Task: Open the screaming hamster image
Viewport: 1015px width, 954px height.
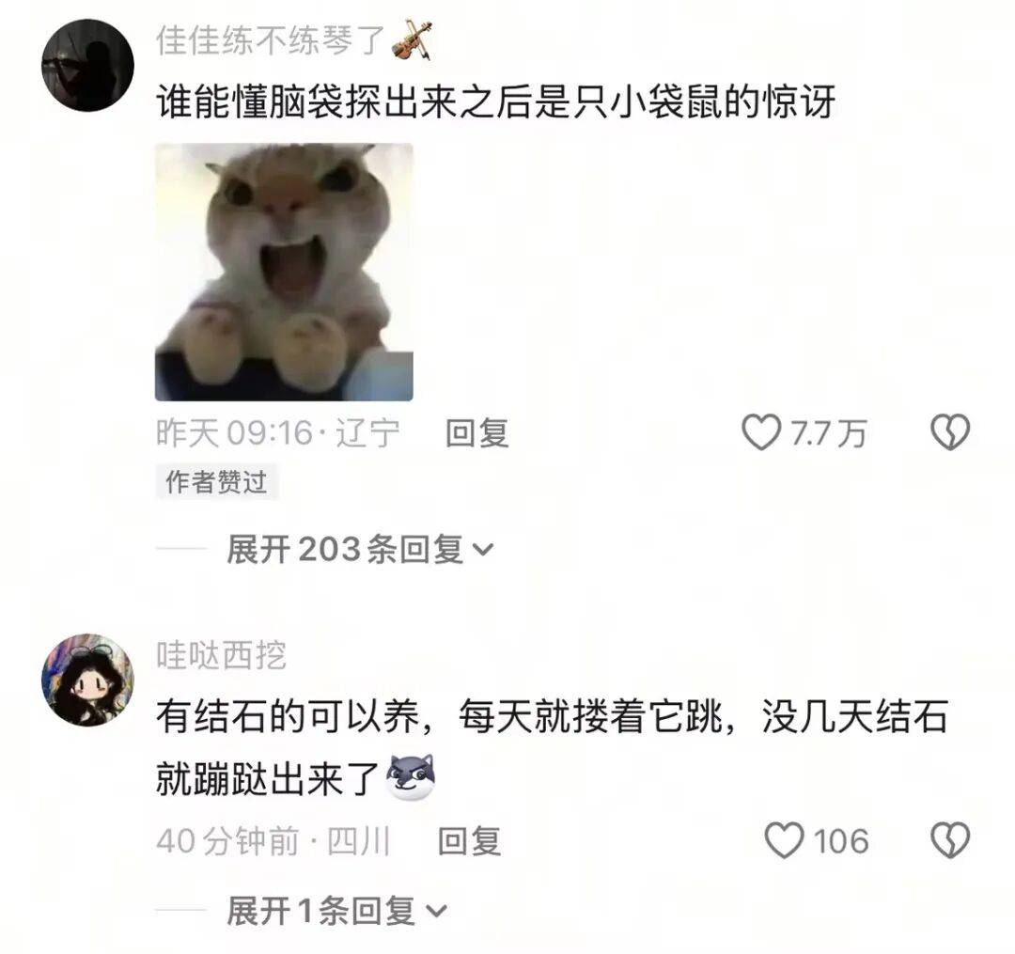Action: [284, 272]
